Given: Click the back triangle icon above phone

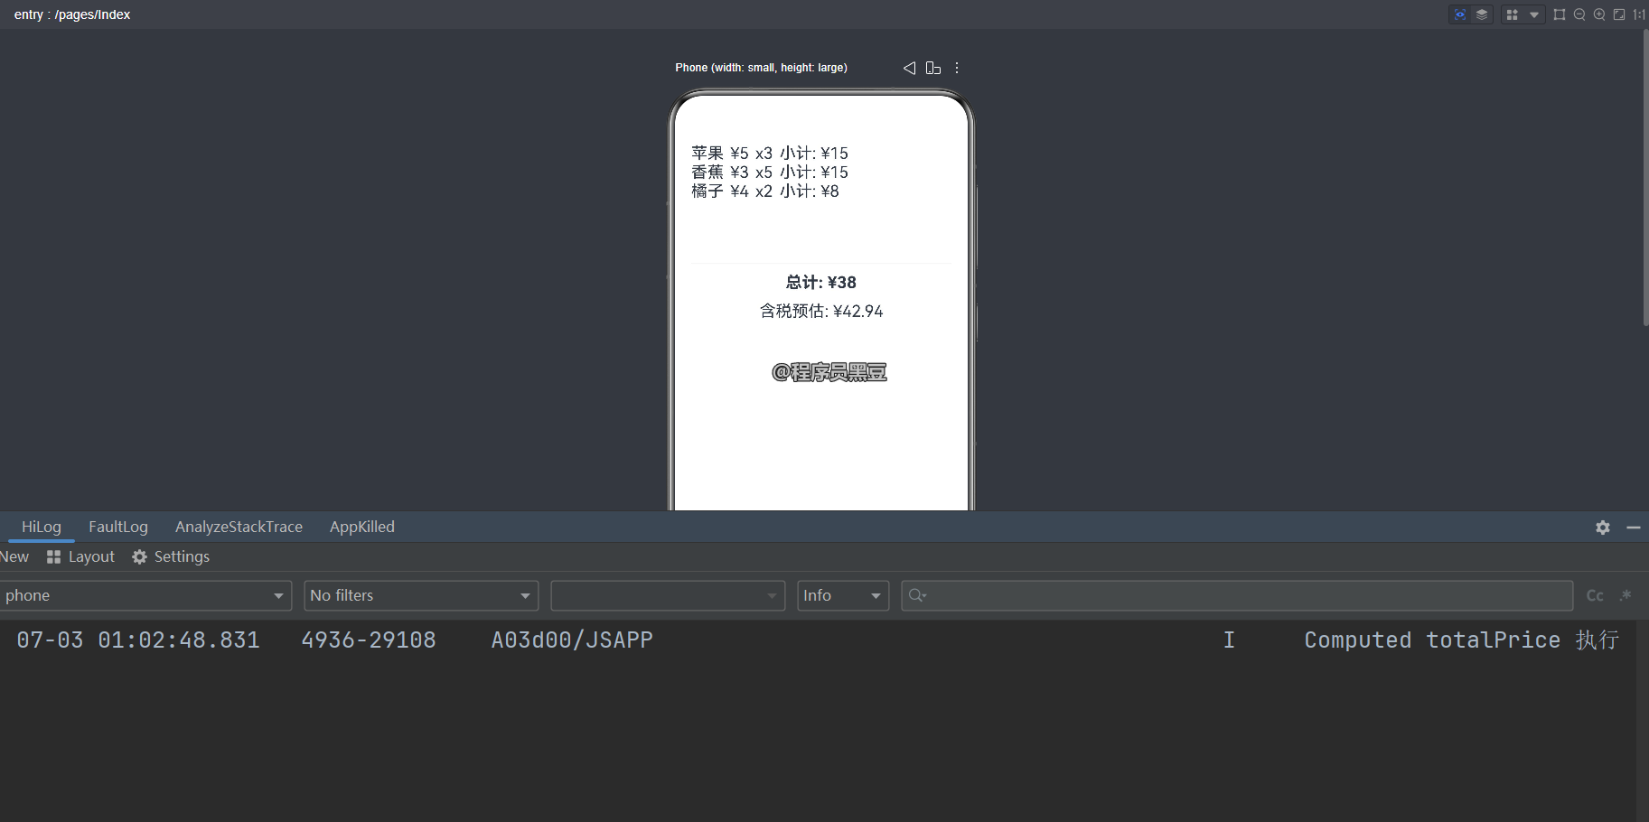Looking at the screenshot, I should coord(909,68).
